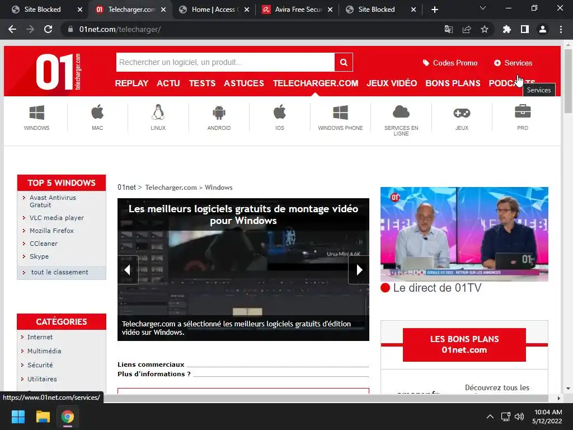
Task: Open the Pro briefcase category icon
Action: [523, 111]
